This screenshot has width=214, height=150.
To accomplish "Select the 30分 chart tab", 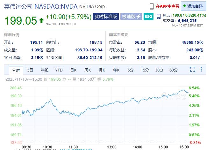I will 159,70.
